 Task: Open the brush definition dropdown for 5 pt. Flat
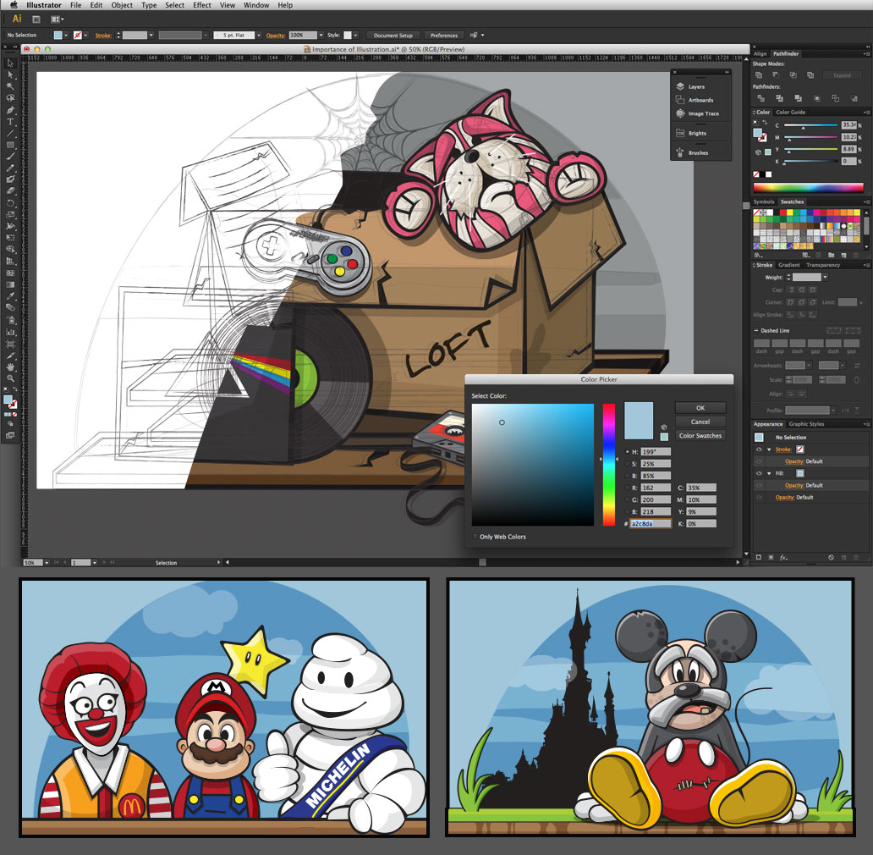point(259,35)
